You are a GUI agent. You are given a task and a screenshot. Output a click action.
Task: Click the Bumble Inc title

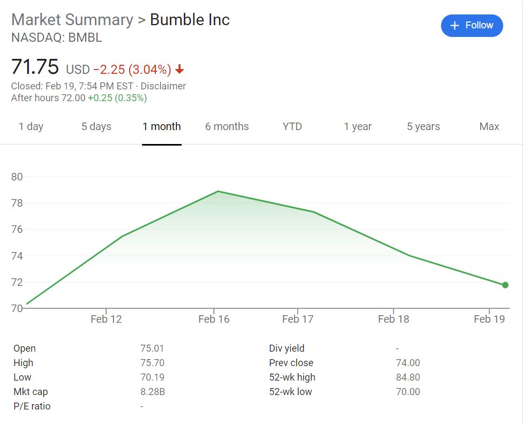point(190,20)
